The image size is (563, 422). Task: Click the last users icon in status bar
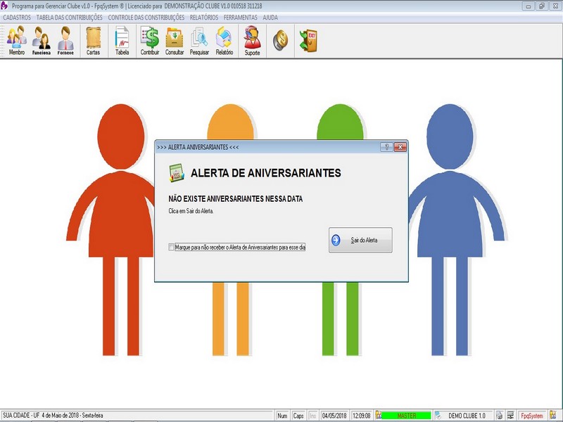click(553, 415)
